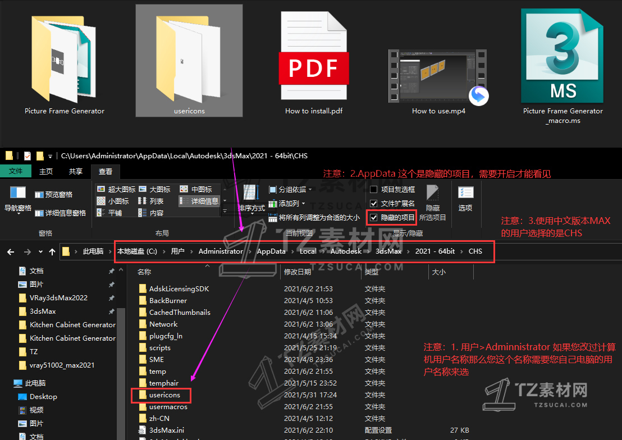This screenshot has height=440, width=622.
Task: Open the File (文件) tab
Action: (16, 171)
